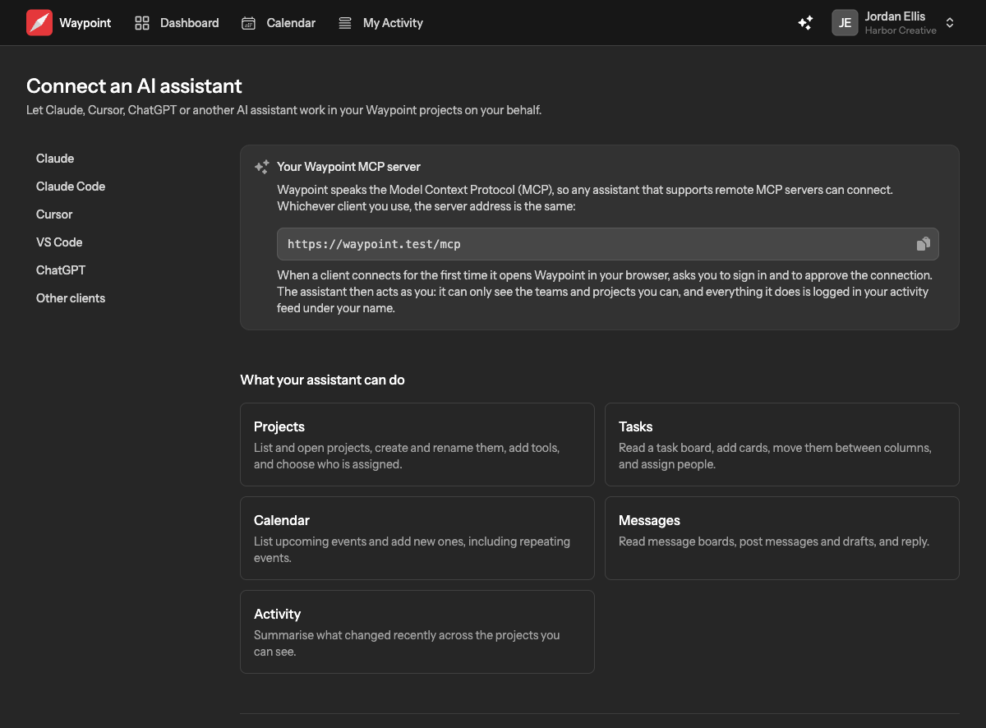The image size is (986, 728).
Task: Choose Cursor in the client list
Action: (x=54, y=214)
